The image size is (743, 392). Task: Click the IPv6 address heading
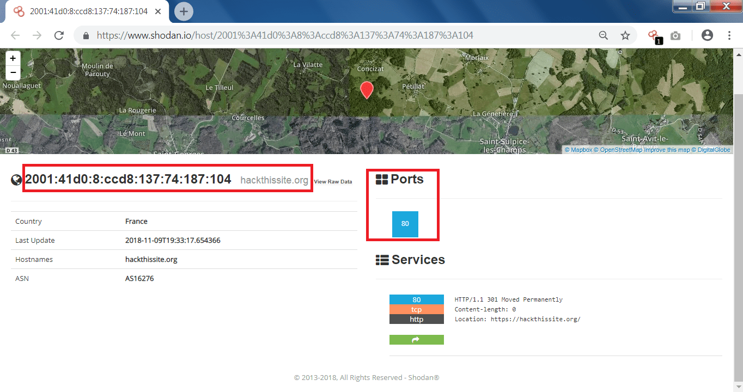pos(128,179)
